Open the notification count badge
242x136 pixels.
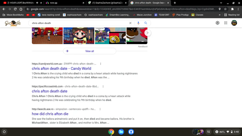point(217,132)
